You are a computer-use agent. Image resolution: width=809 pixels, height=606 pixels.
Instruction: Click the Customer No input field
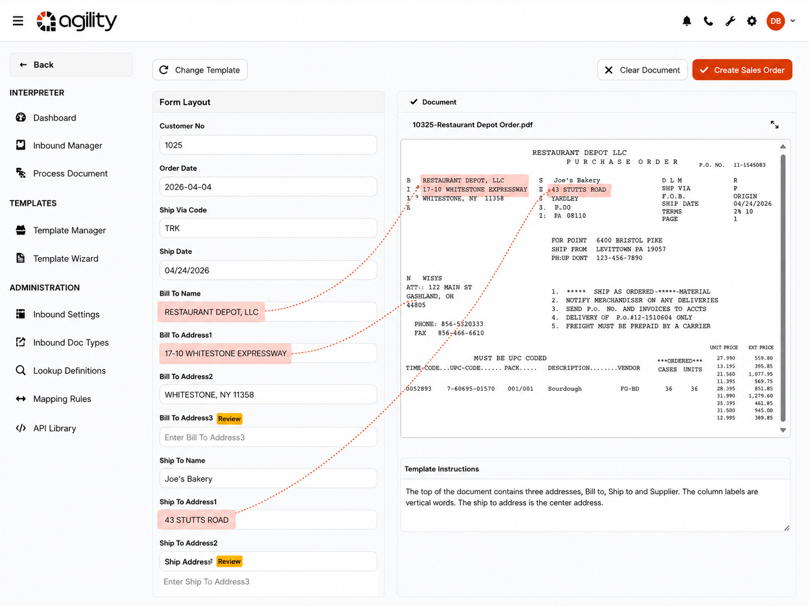tap(268, 145)
